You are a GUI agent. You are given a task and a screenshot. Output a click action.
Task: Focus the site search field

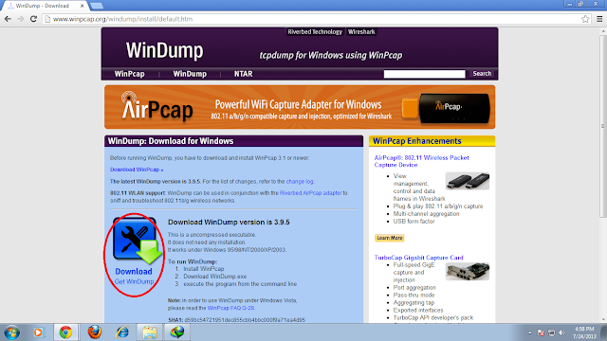pyautogui.click(x=424, y=74)
